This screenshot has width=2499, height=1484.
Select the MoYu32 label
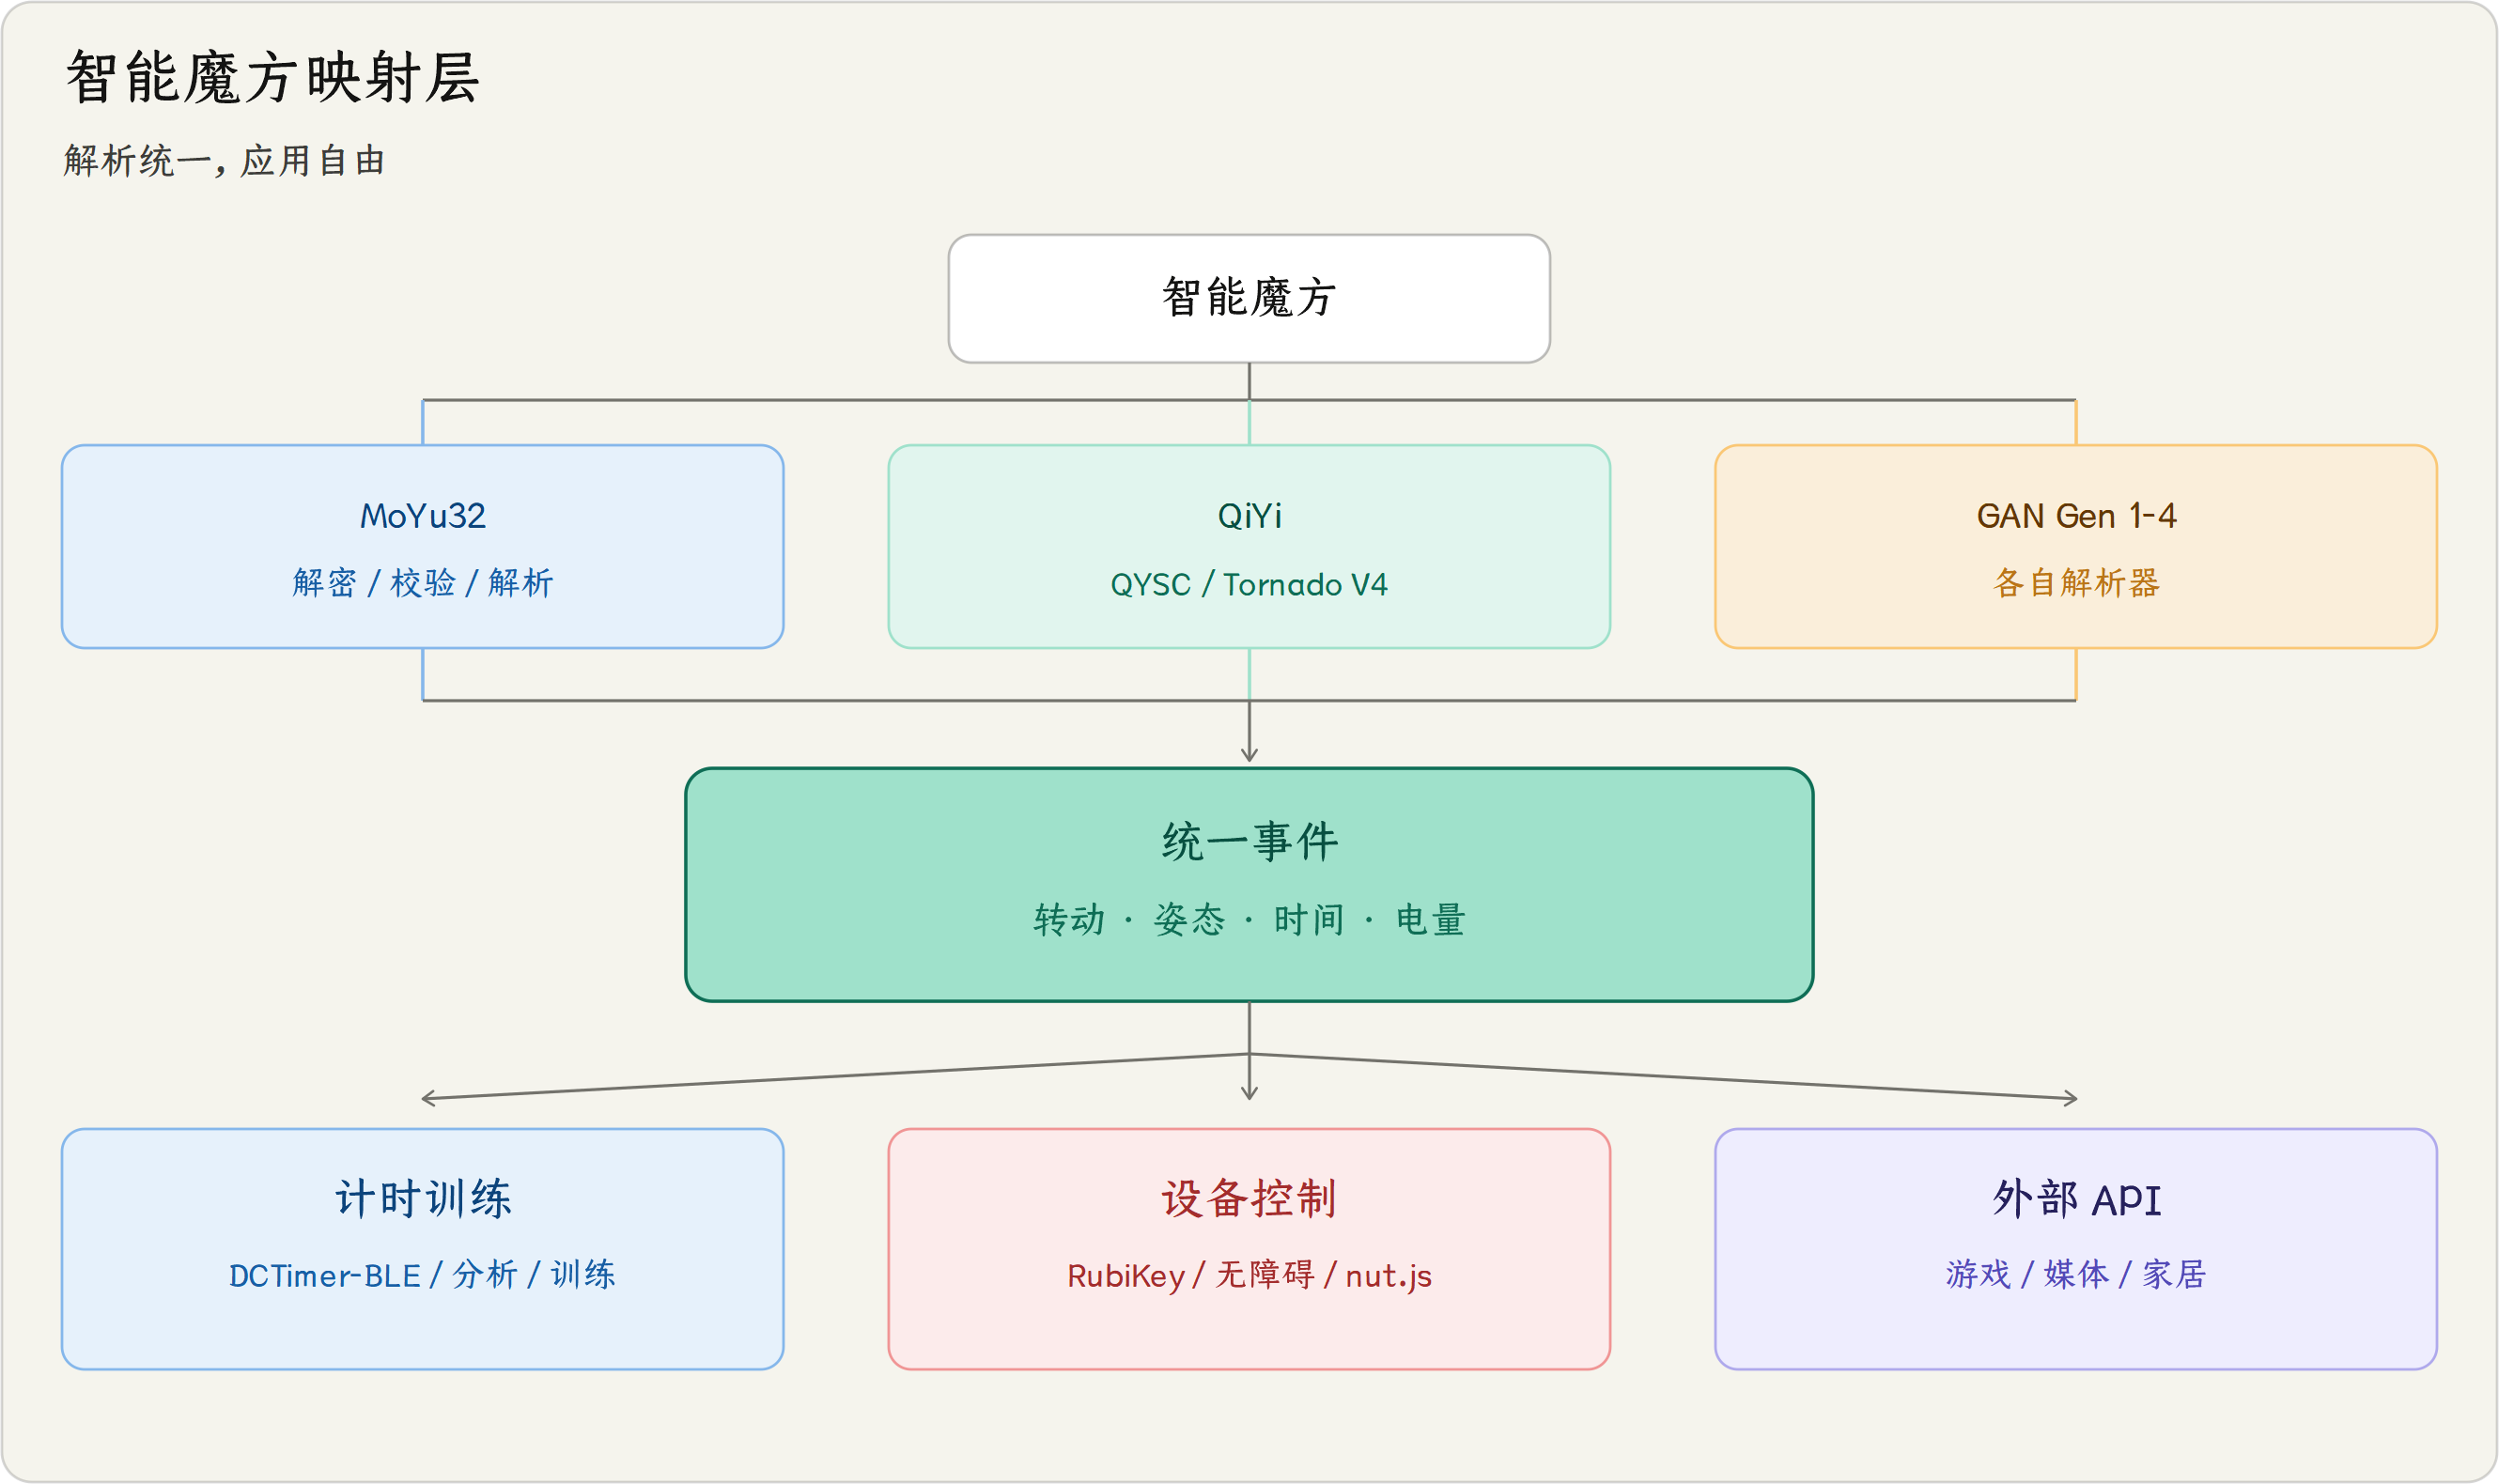(x=422, y=516)
